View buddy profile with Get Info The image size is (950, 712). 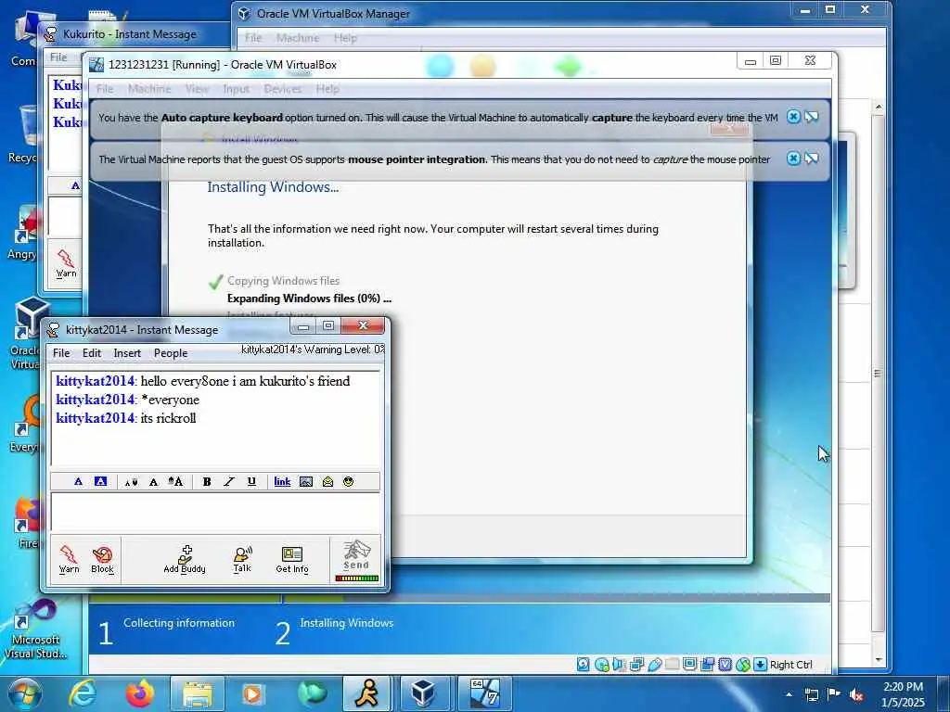pos(292,559)
